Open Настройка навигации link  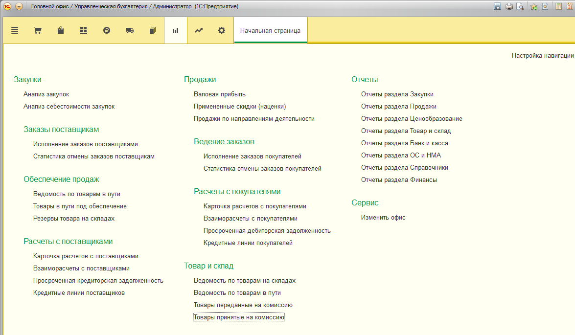tap(542, 55)
